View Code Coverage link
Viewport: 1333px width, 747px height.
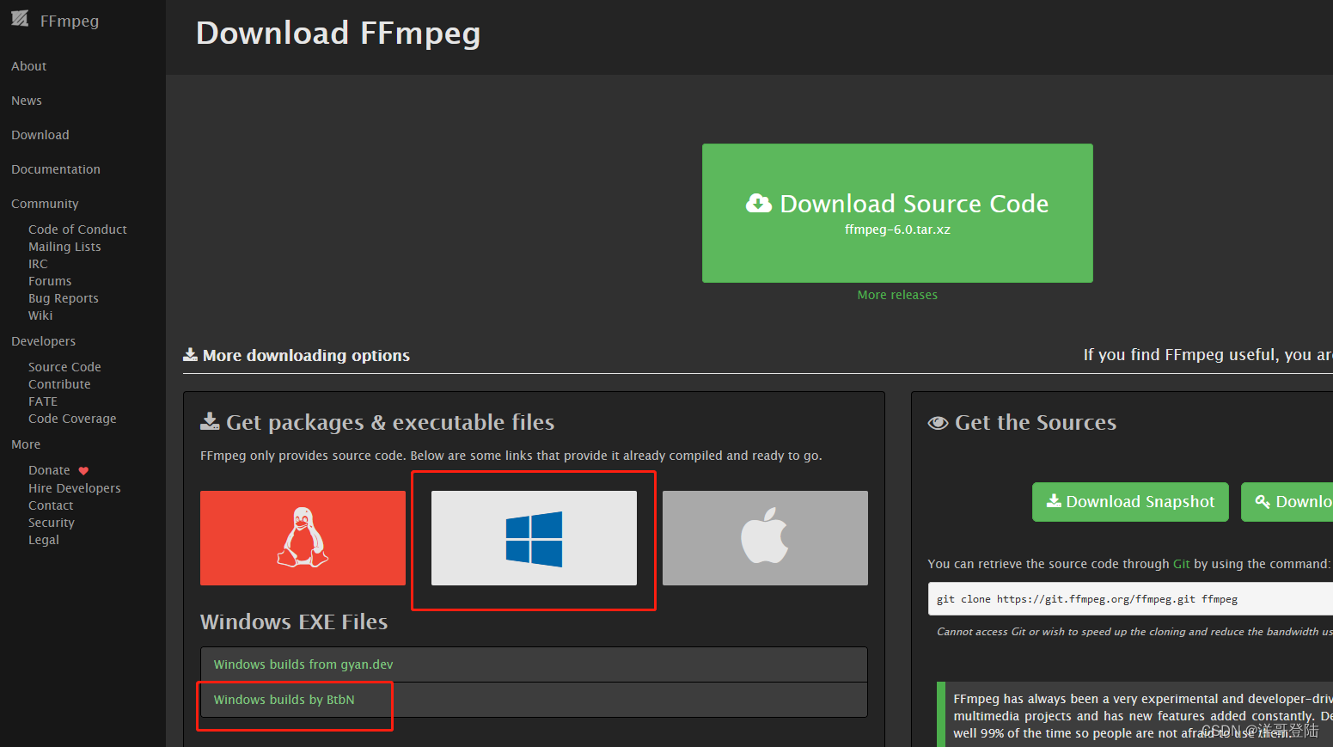[x=72, y=419]
